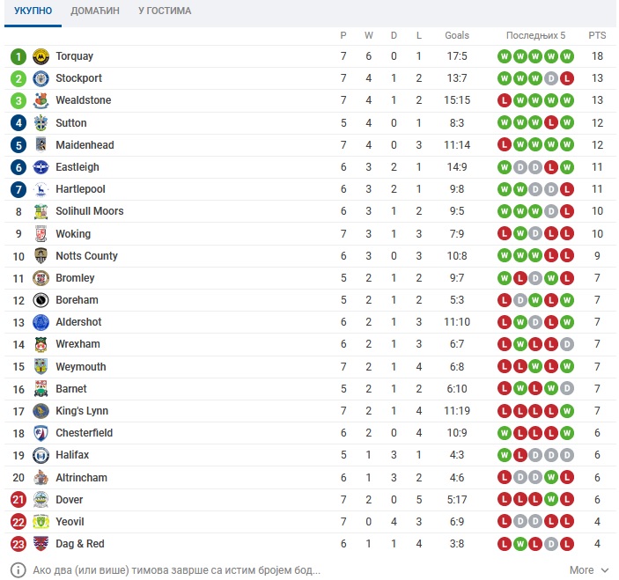Click the green position 1 rank badge
The image size is (619, 580).
click(18, 57)
